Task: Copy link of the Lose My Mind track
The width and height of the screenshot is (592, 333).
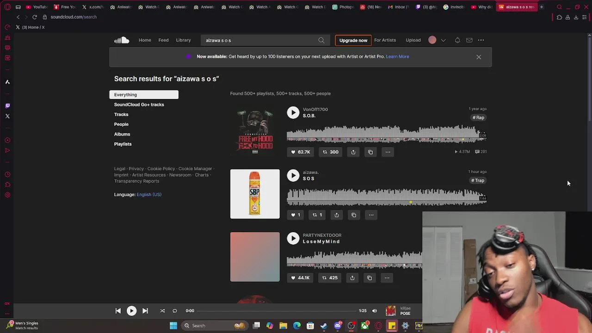Action: pyautogui.click(x=370, y=277)
